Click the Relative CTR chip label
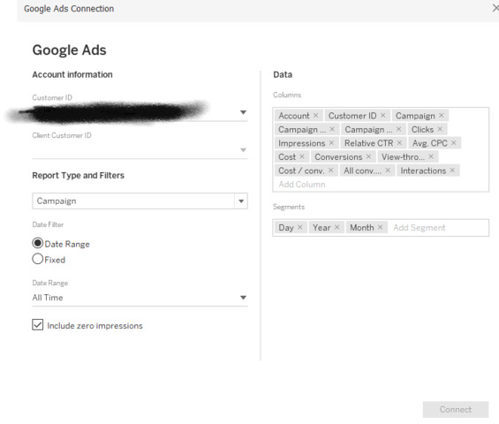This screenshot has height=424, width=499. pyautogui.click(x=369, y=143)
